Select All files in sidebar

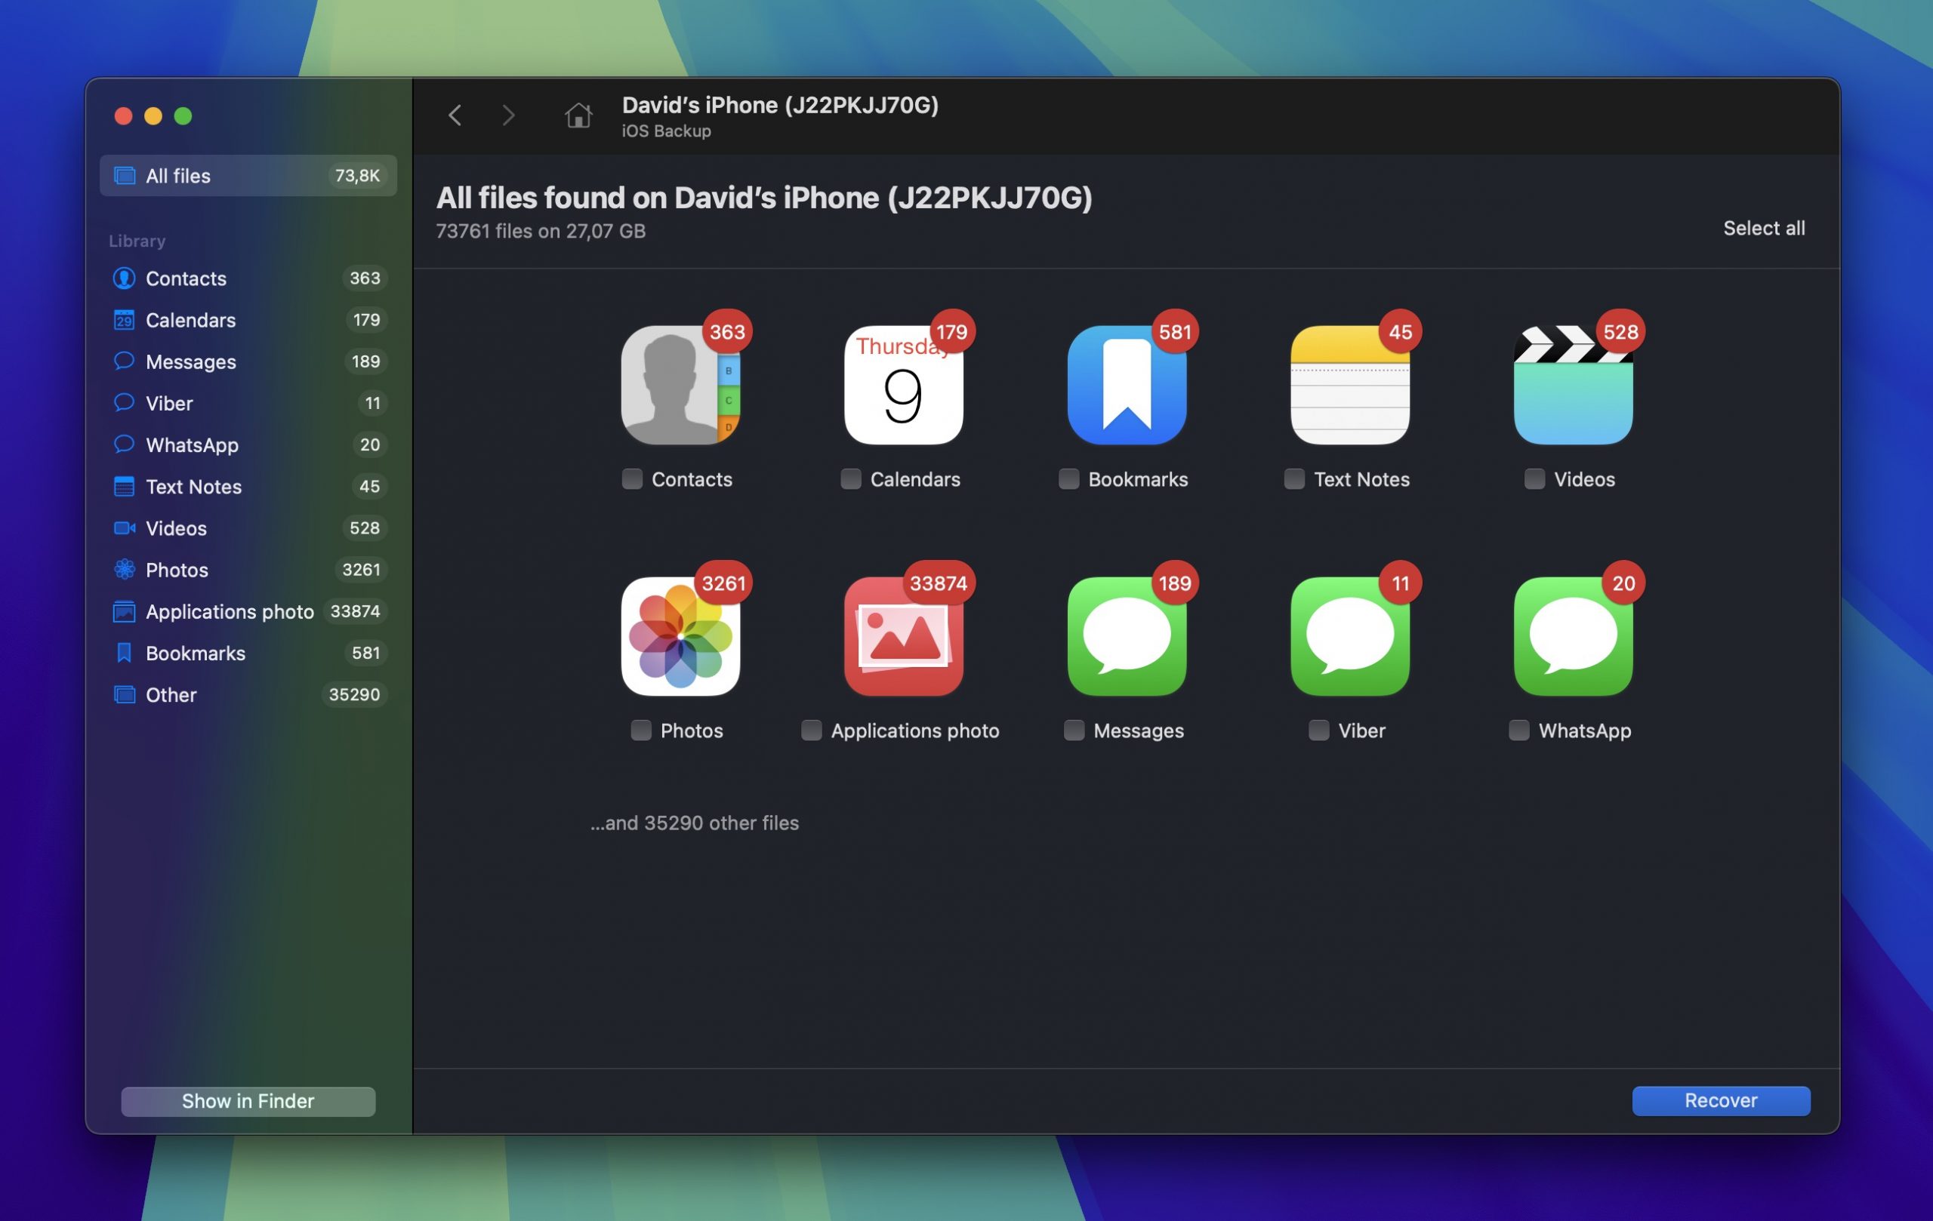248,176
